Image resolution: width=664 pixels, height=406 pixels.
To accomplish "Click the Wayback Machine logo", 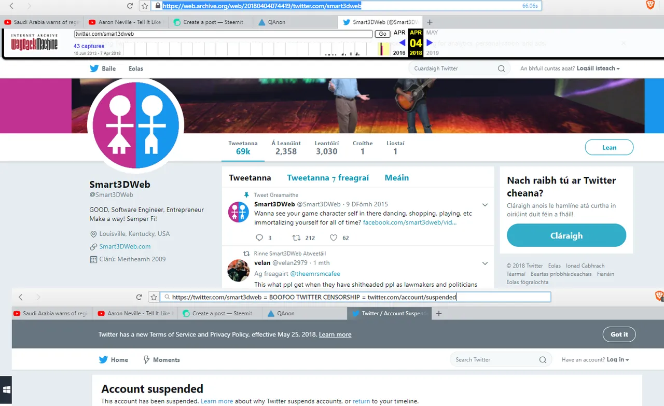I will tap(34, 44).
